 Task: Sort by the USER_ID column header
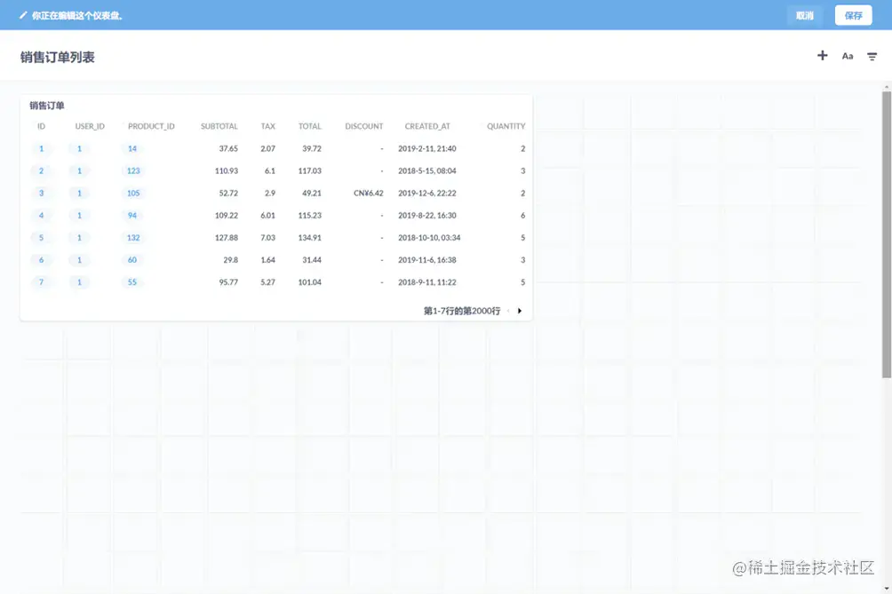(90, 126)
